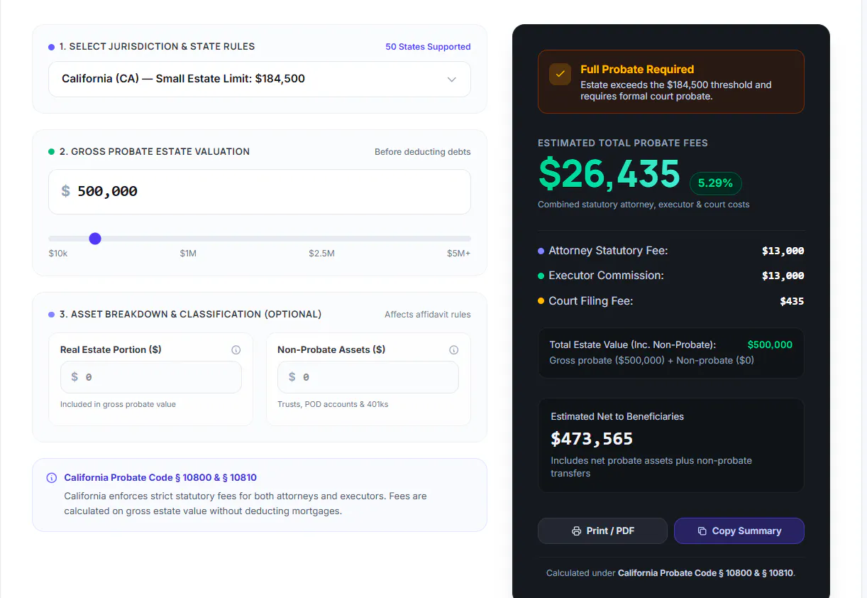
Task: Click the 5.29% fee percentage badge
Action: [x=715, y=183]
